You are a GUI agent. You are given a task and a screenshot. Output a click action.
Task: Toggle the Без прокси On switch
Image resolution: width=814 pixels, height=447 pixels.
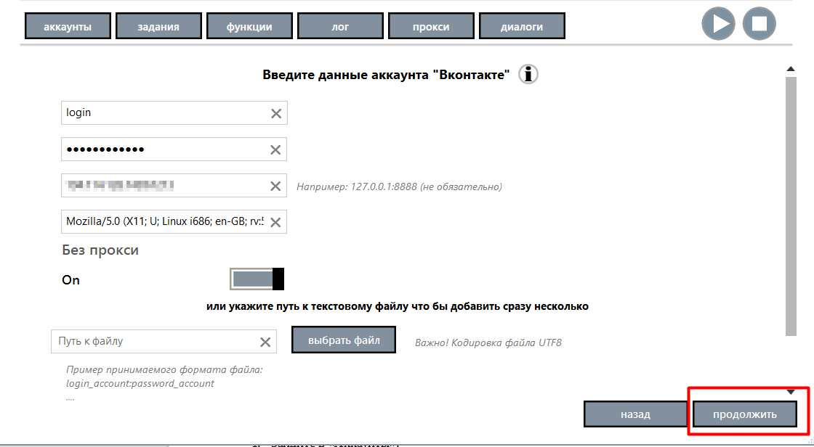[257, 279]
